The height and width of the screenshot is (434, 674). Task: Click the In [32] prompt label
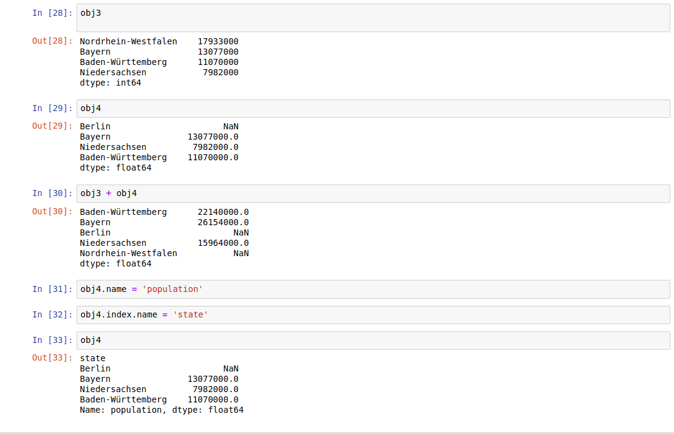pos(52,314)
